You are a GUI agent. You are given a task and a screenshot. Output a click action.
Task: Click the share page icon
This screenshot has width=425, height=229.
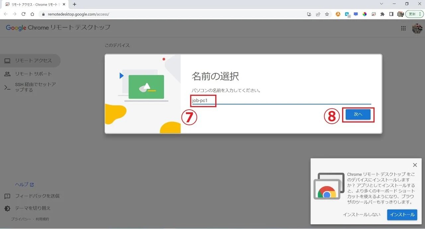click(318, 14)
